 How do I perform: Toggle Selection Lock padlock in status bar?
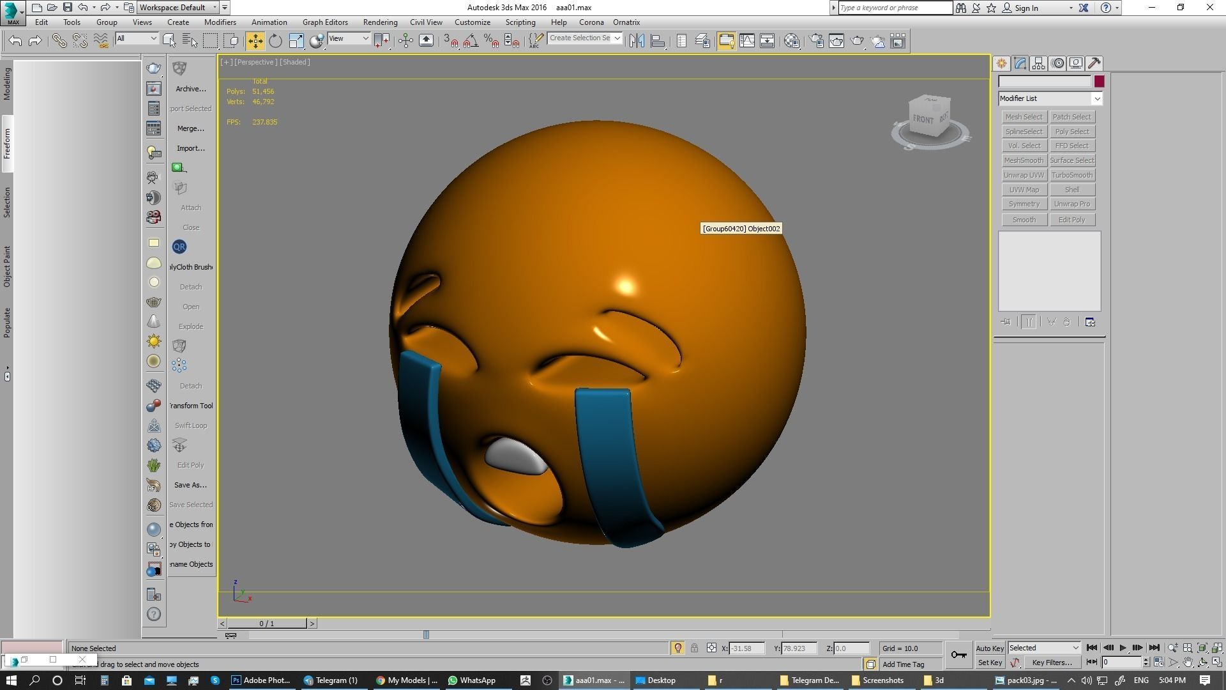click(x=694, y=648)
